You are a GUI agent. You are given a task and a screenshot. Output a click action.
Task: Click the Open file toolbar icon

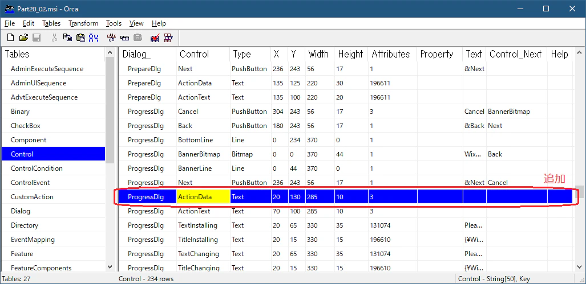click(x=23, y=37)
